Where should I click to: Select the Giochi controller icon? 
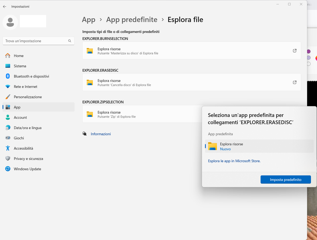click(8, 138)
